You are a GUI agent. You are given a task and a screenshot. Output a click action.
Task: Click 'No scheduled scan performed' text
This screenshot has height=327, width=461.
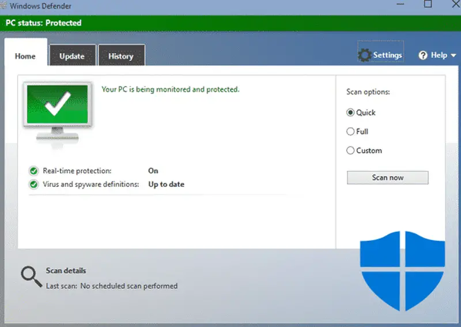129,286
